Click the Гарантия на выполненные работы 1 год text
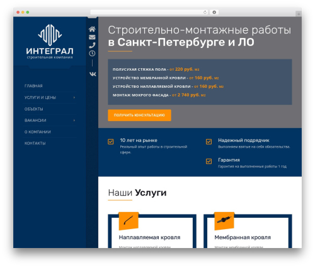The width and height of the screenshot is (315, 267). tap(252, 167)
